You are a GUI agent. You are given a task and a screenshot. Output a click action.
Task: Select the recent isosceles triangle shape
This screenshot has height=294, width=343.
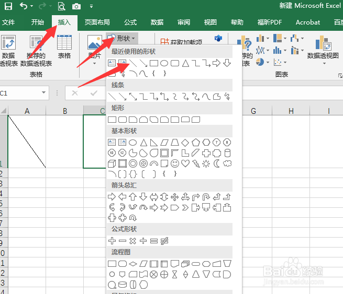(x=185, y=63)
